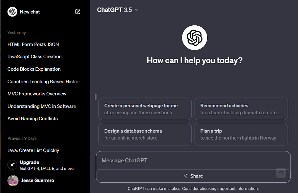Expand the model selector chevron arrow
This screenshot has height=193, width=298.
pos(136,10)
